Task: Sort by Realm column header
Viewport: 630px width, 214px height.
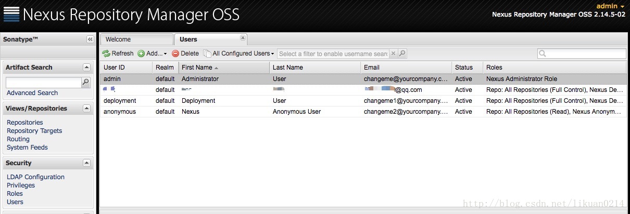Action: (165, 68)
